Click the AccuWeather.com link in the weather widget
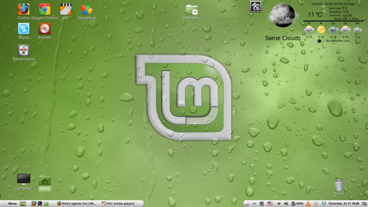368x207 pixels. click(338, 41)
